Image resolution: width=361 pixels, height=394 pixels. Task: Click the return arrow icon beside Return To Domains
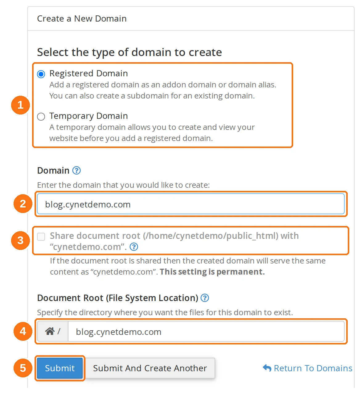(x=267, y=368)
